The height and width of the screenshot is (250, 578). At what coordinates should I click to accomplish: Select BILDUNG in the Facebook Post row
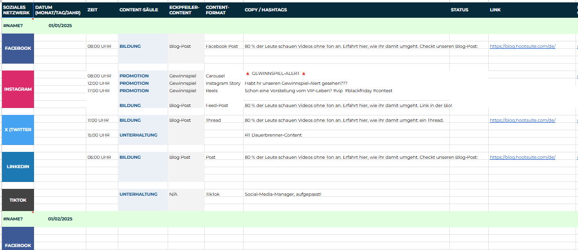click(130, 46)
